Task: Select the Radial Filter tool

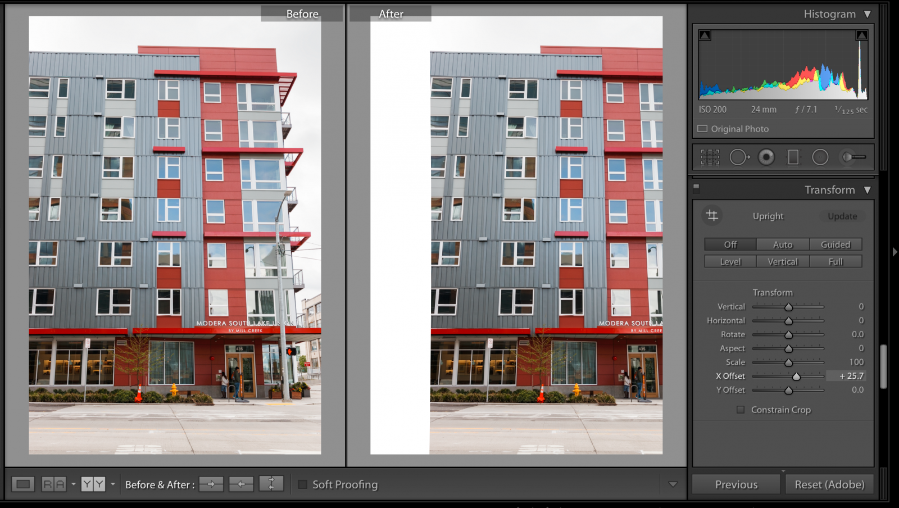Action: point(820,157)
